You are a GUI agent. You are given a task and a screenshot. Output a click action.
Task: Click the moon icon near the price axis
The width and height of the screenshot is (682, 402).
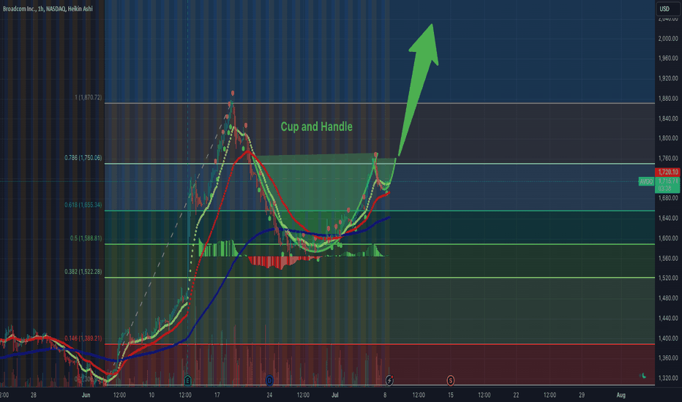tap(643, 376)
